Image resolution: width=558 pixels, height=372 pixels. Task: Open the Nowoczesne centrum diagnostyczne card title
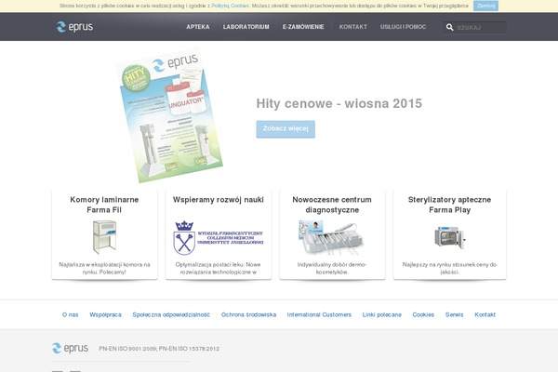click(332, 205)
